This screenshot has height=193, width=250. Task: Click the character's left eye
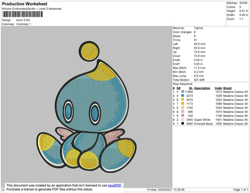tap(68, 111)
